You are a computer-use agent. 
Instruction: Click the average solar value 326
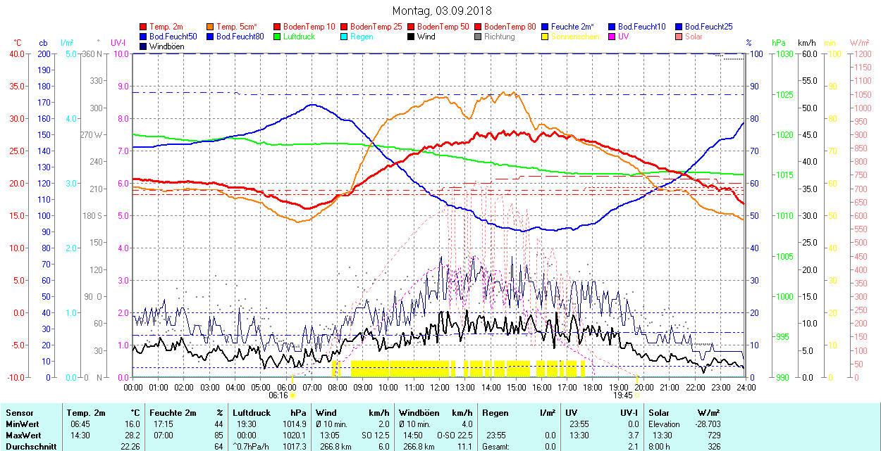coord(714,447)
